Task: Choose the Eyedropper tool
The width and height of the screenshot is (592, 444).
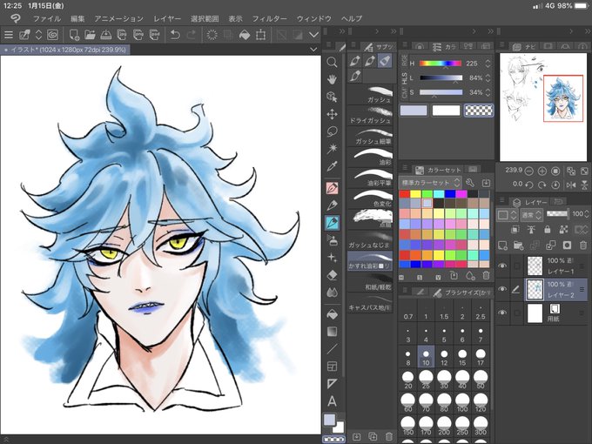Action: coord(332,166)
